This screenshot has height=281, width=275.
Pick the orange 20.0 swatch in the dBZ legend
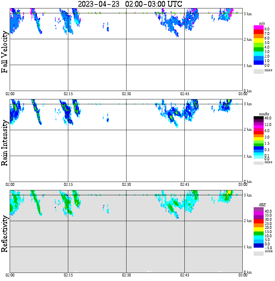click(x=258, y=225)
